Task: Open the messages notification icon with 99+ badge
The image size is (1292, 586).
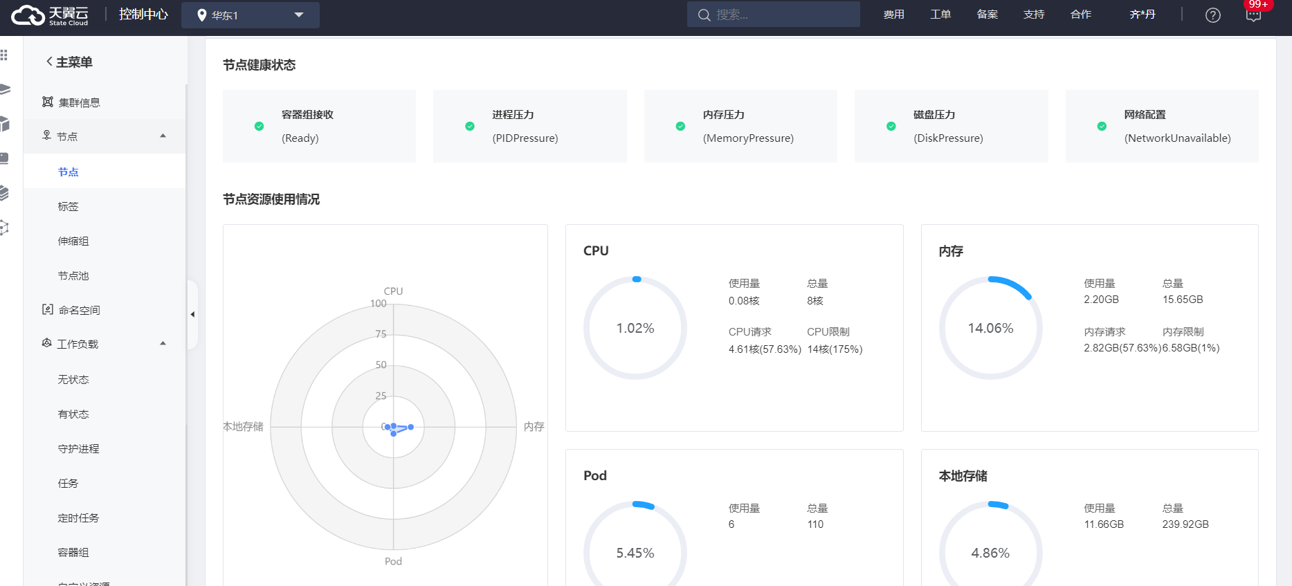Action: (1253, 15)
